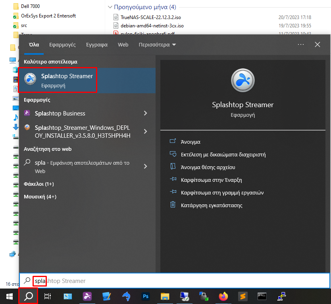Switch to the Web search tab
The image size is (331, 304).
click(x=123, y=45)
